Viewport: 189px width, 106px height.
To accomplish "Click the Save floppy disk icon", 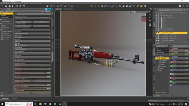I will point(13,6).
